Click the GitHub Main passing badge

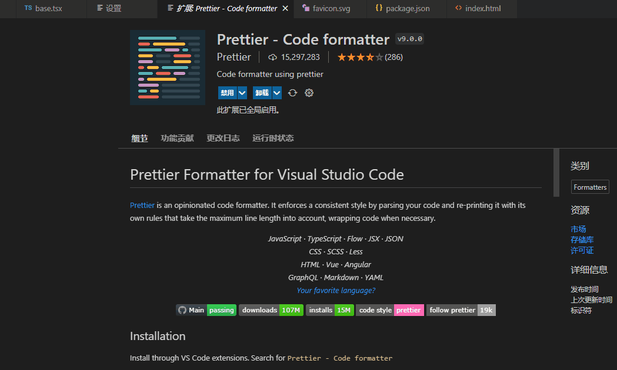[x=206, y=310]
